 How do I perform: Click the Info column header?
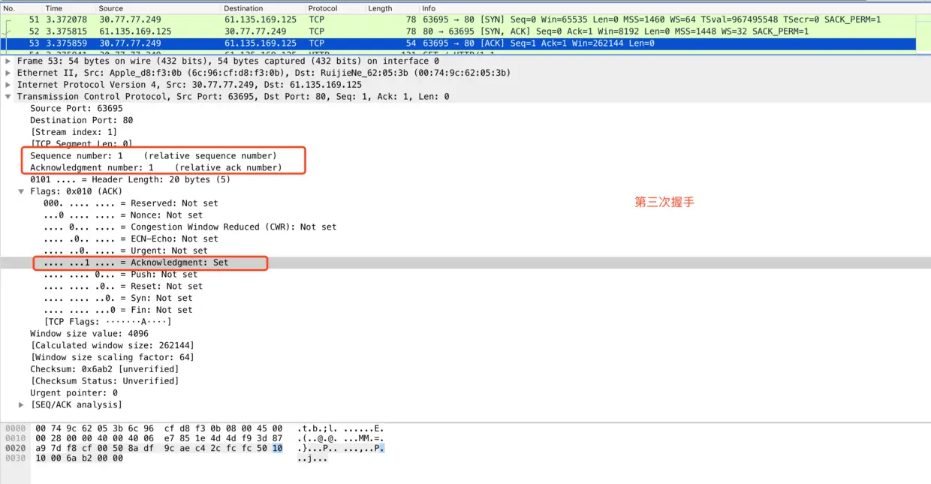tap(429, 8)
